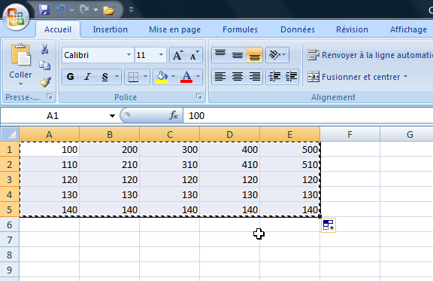The image size is (433, 281).
Task: Align cell content to the middle
Action: (238, 55)
